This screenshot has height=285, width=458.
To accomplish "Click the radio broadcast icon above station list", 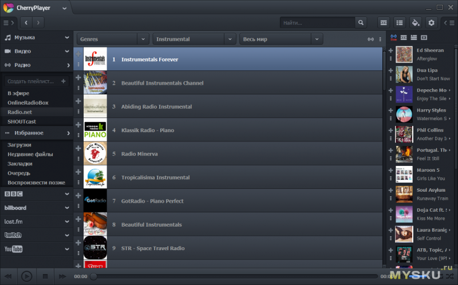I will pos(370,39).
